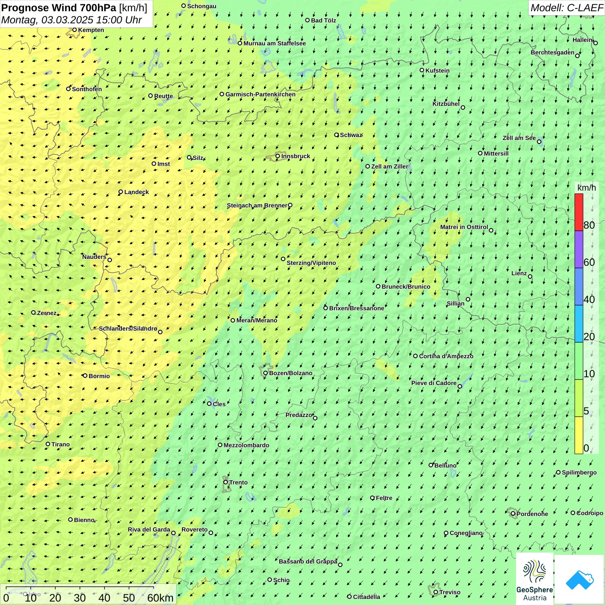The width and height of the screenshot is (605, 605).
Task: Click the 'Schlanders/Silandro' label
Action: pos(128,328)
